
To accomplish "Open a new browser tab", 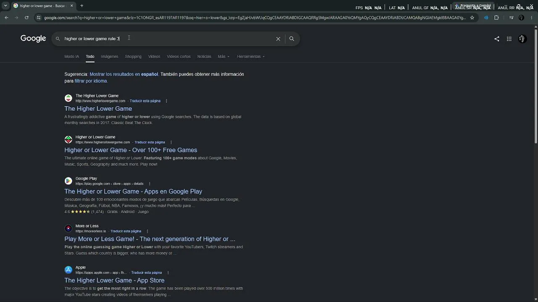I will 82,5.
